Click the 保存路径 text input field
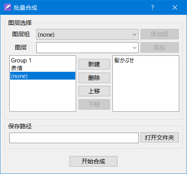Image resolution: width=187 pixels, height=174 pixels. [74, 138]
